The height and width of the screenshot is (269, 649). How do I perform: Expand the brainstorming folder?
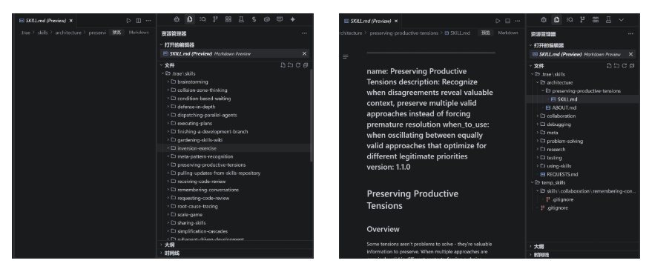(234, 82)
